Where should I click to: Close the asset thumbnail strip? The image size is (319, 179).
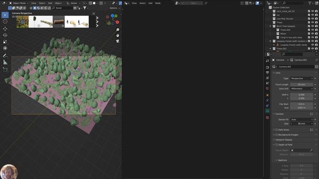[94, 13]
